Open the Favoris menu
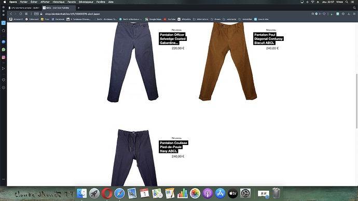The image size is (358, 201). coord(72,2)
